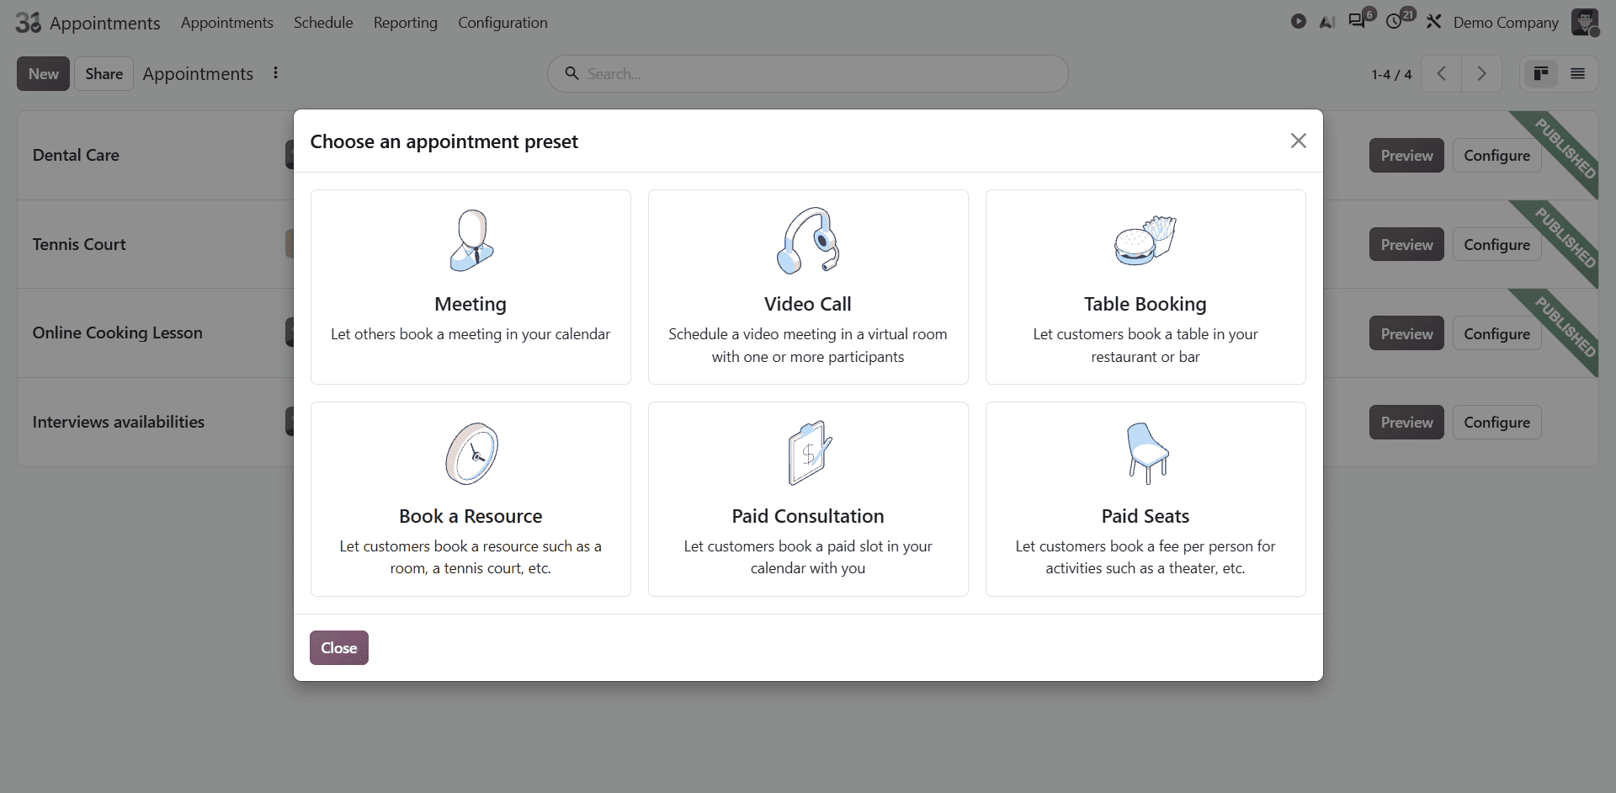Viewport: 1616px width, 793px height.
Task: Choose the Paid Consultation title
Action: (x=808, y=516)
